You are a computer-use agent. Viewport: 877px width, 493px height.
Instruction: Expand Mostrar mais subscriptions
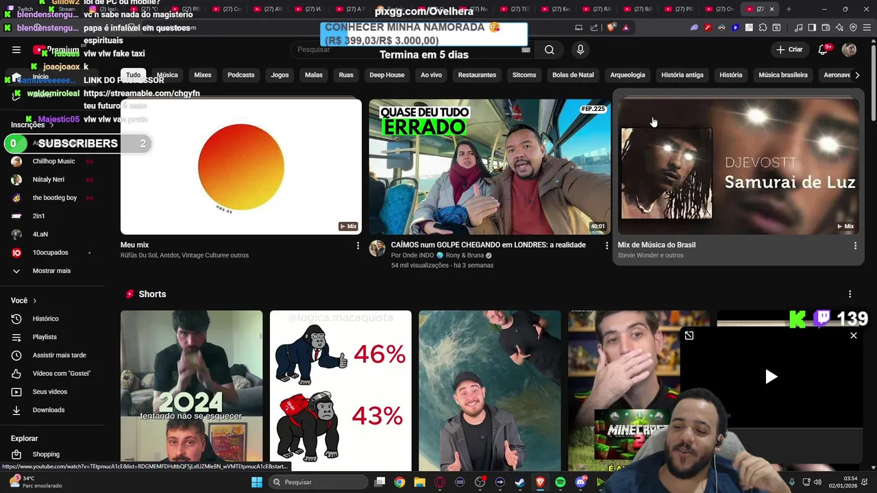pos(52,270)
